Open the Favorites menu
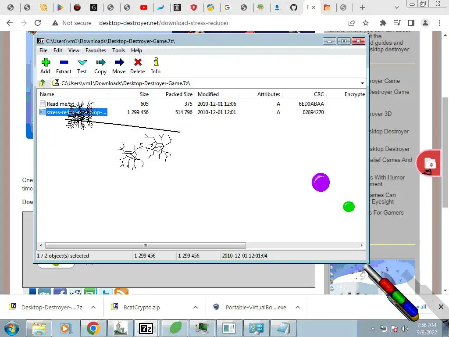Image resolution: width=449 pixels, height=337 pixels. [x=96, y=50]
